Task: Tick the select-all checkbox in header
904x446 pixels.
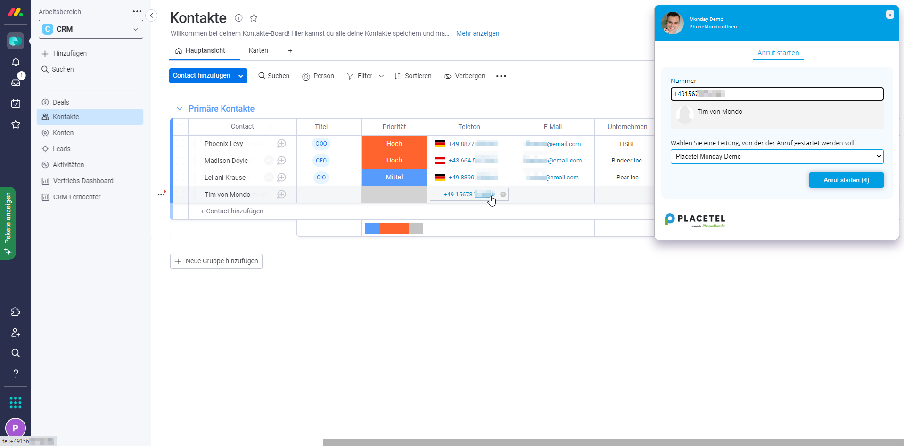Action: (x=181, y=127)
